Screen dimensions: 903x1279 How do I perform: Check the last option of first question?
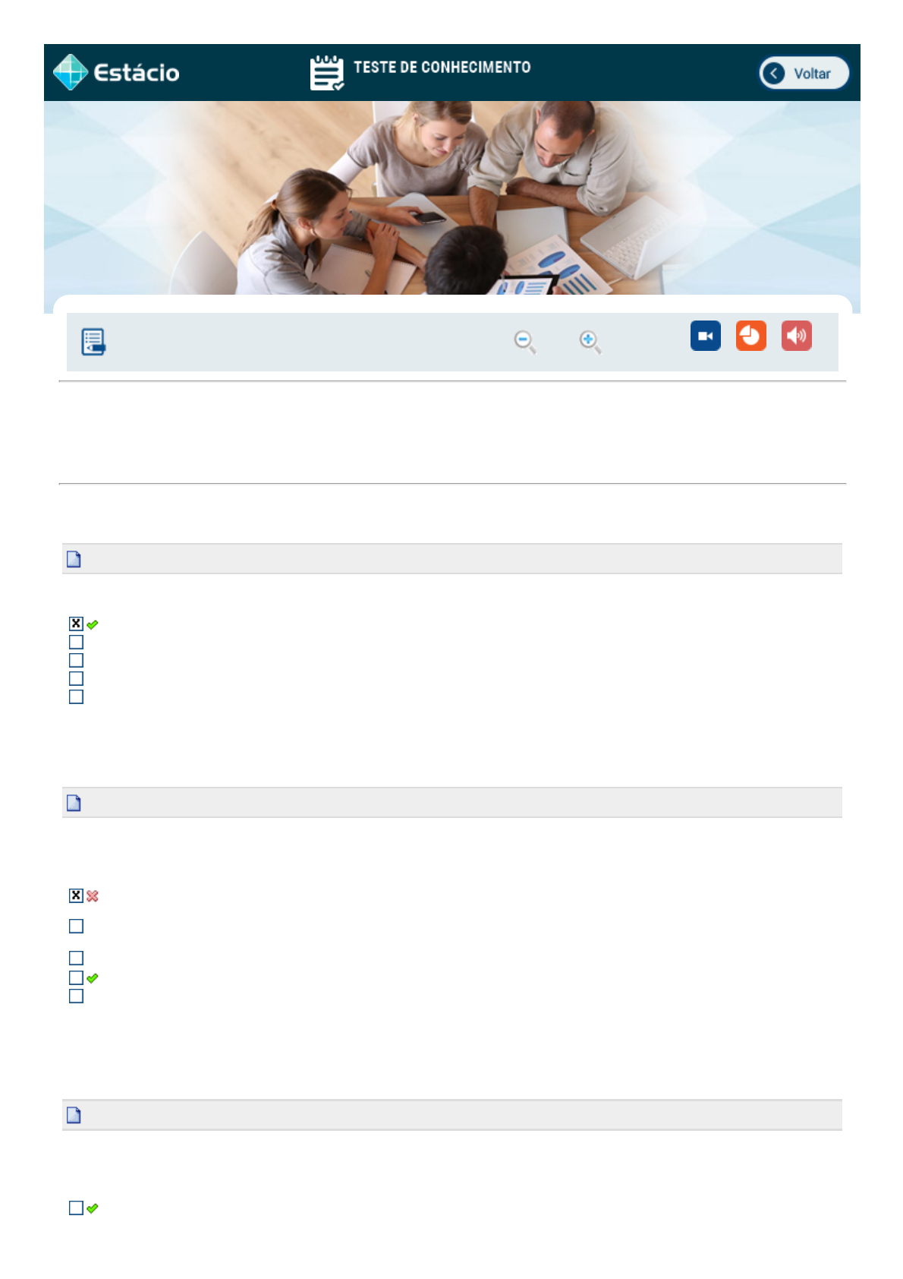tap(76, 696)
